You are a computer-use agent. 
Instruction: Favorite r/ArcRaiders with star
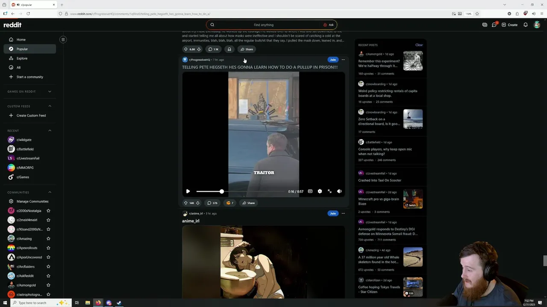tap(48, 266)
